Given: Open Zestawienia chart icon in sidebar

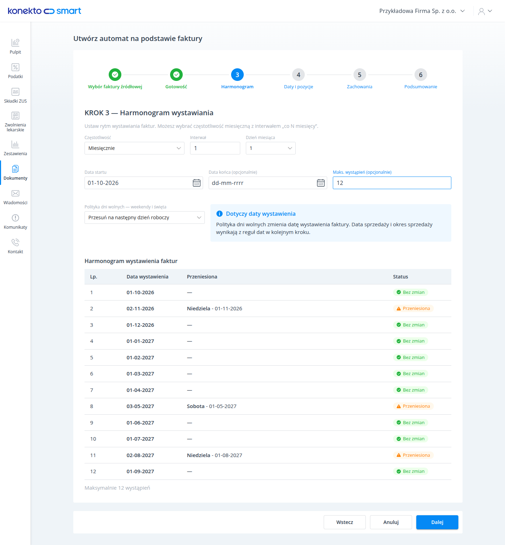Looking at the screenshot, I should click(x=15, y=144).
